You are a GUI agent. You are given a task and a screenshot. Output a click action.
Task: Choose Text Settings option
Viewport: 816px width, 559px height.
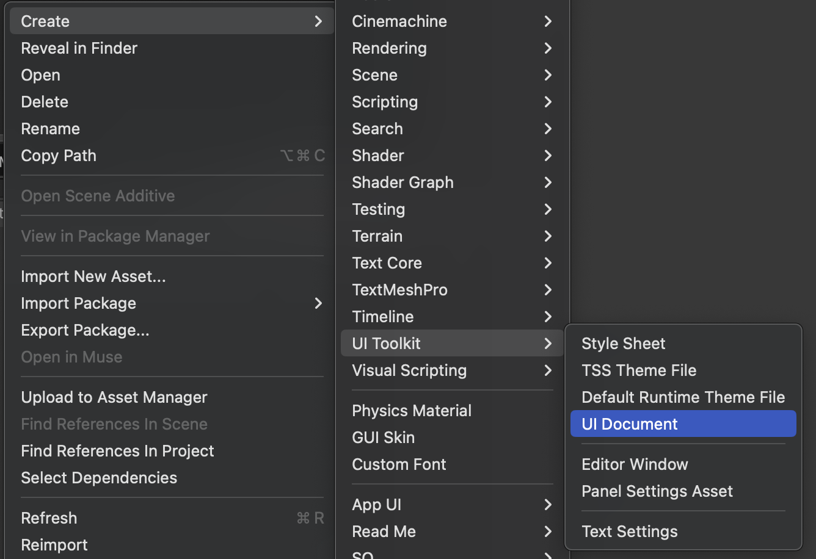click(629, 532)
